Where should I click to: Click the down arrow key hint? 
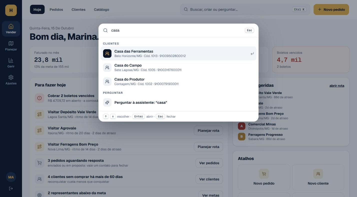pyautogui.click(x=113, y=116)
